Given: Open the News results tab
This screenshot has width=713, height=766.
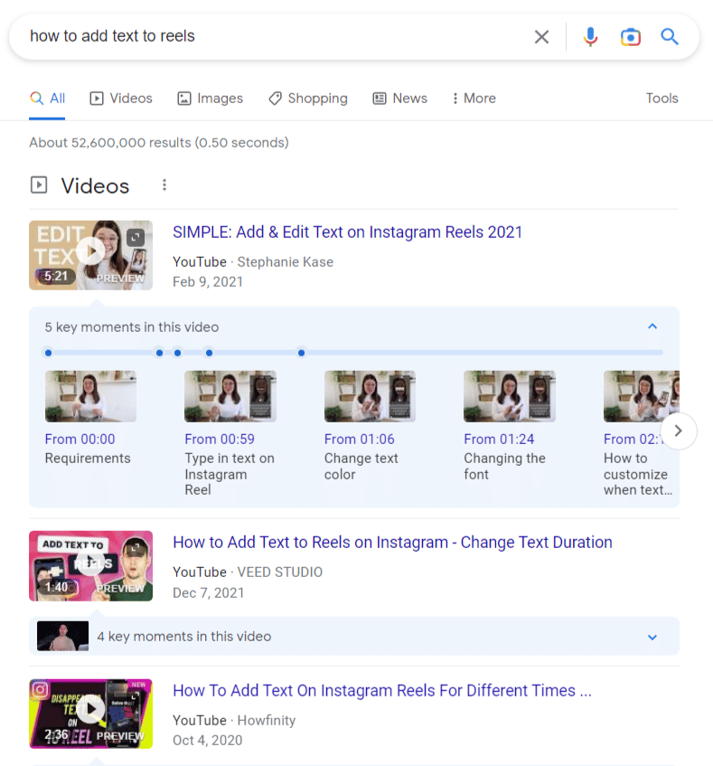Looking at the screenshot, I should 400,99.
